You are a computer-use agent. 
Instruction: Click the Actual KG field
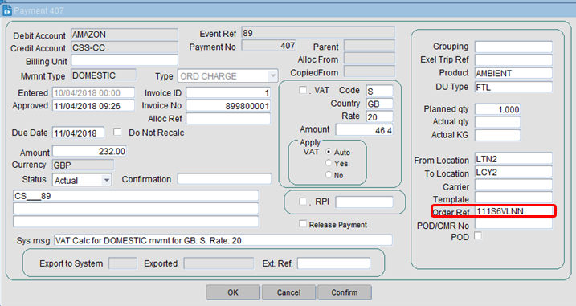(x=498, y=135)
